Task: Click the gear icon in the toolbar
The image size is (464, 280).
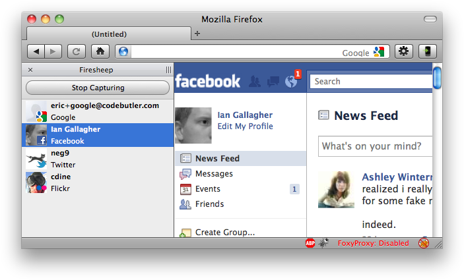Action: (x=404, y=51)
